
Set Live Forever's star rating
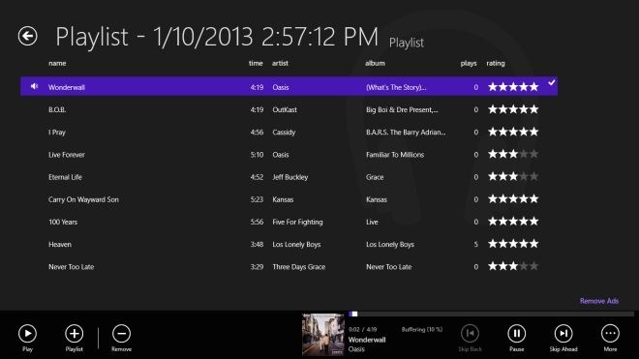pyautogui.click(x=513, y=154)
